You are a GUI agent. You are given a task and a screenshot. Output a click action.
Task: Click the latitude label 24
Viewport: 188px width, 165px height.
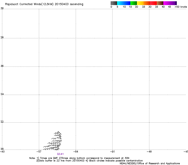(2, 94)
